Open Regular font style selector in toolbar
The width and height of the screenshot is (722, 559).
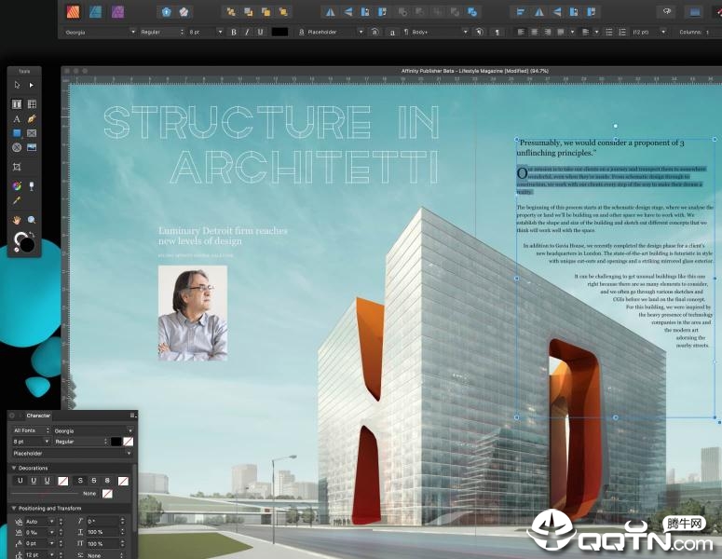[x=161, y=32]
